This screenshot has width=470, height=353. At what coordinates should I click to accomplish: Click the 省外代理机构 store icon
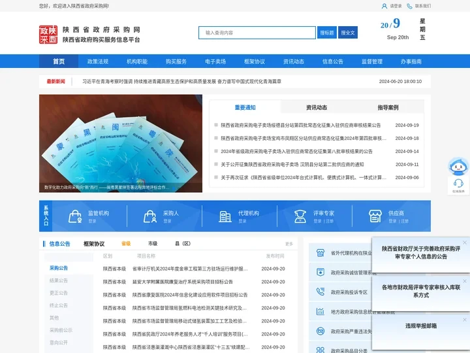coord(321,253)
